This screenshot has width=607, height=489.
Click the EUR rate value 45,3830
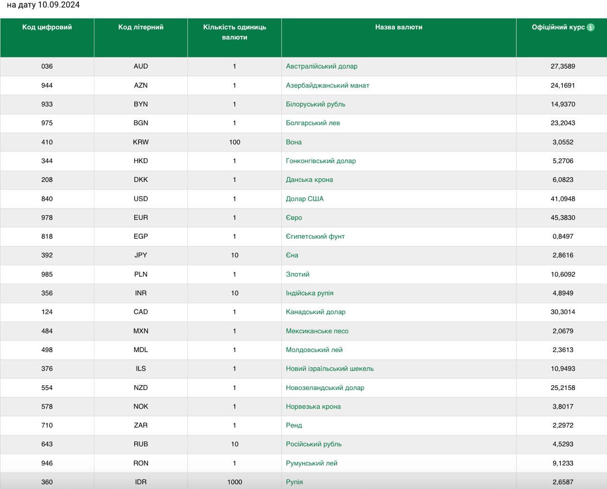pos(563,217)
